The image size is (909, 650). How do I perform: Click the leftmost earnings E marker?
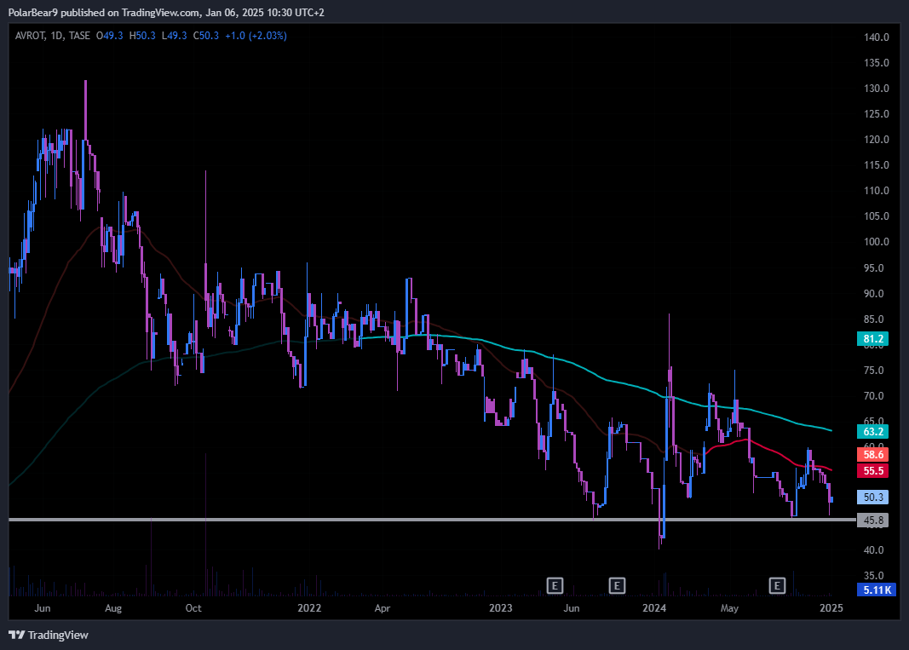[555, 585]
